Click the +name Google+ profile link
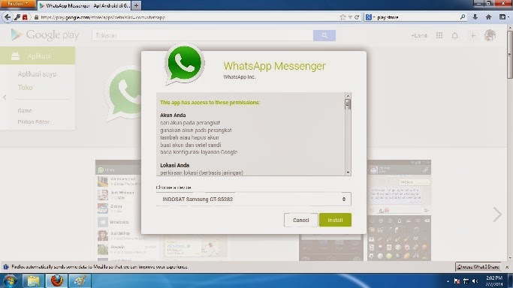This screenshot has height=288, width=513. point(419,35)
